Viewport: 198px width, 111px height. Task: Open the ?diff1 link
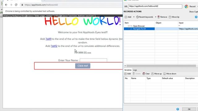49,39
